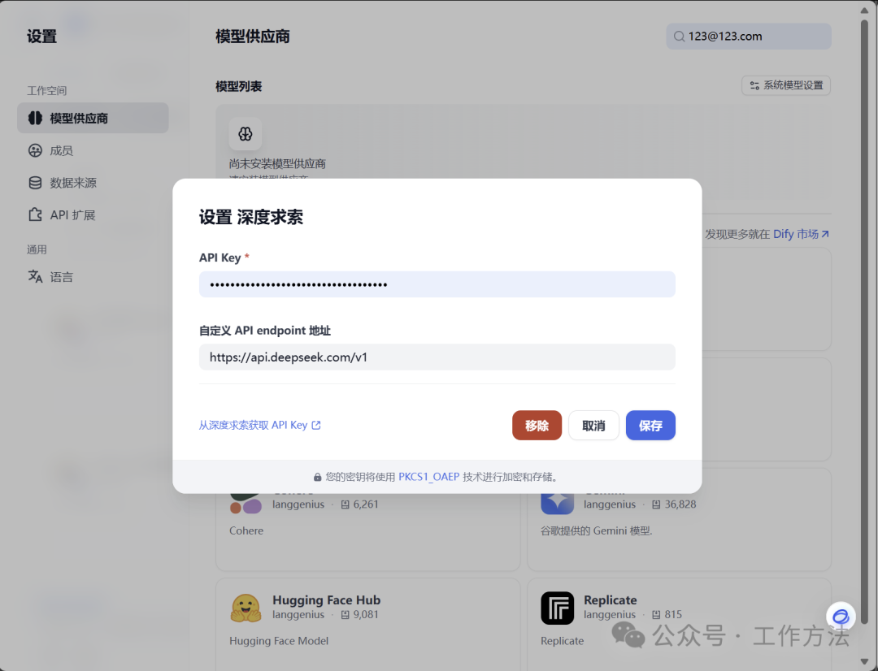Click the puzzle icon for API 扩展
878x671 pixels.
pyautogui.click(x=35, y=215)
